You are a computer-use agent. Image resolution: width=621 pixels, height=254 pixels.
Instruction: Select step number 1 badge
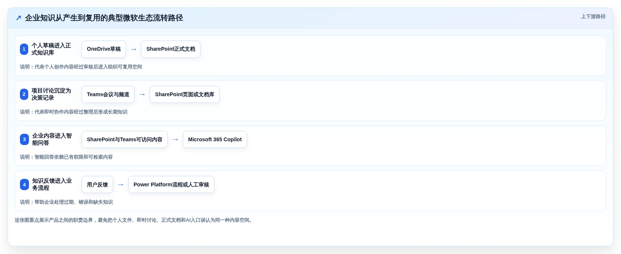coord(24,49)
